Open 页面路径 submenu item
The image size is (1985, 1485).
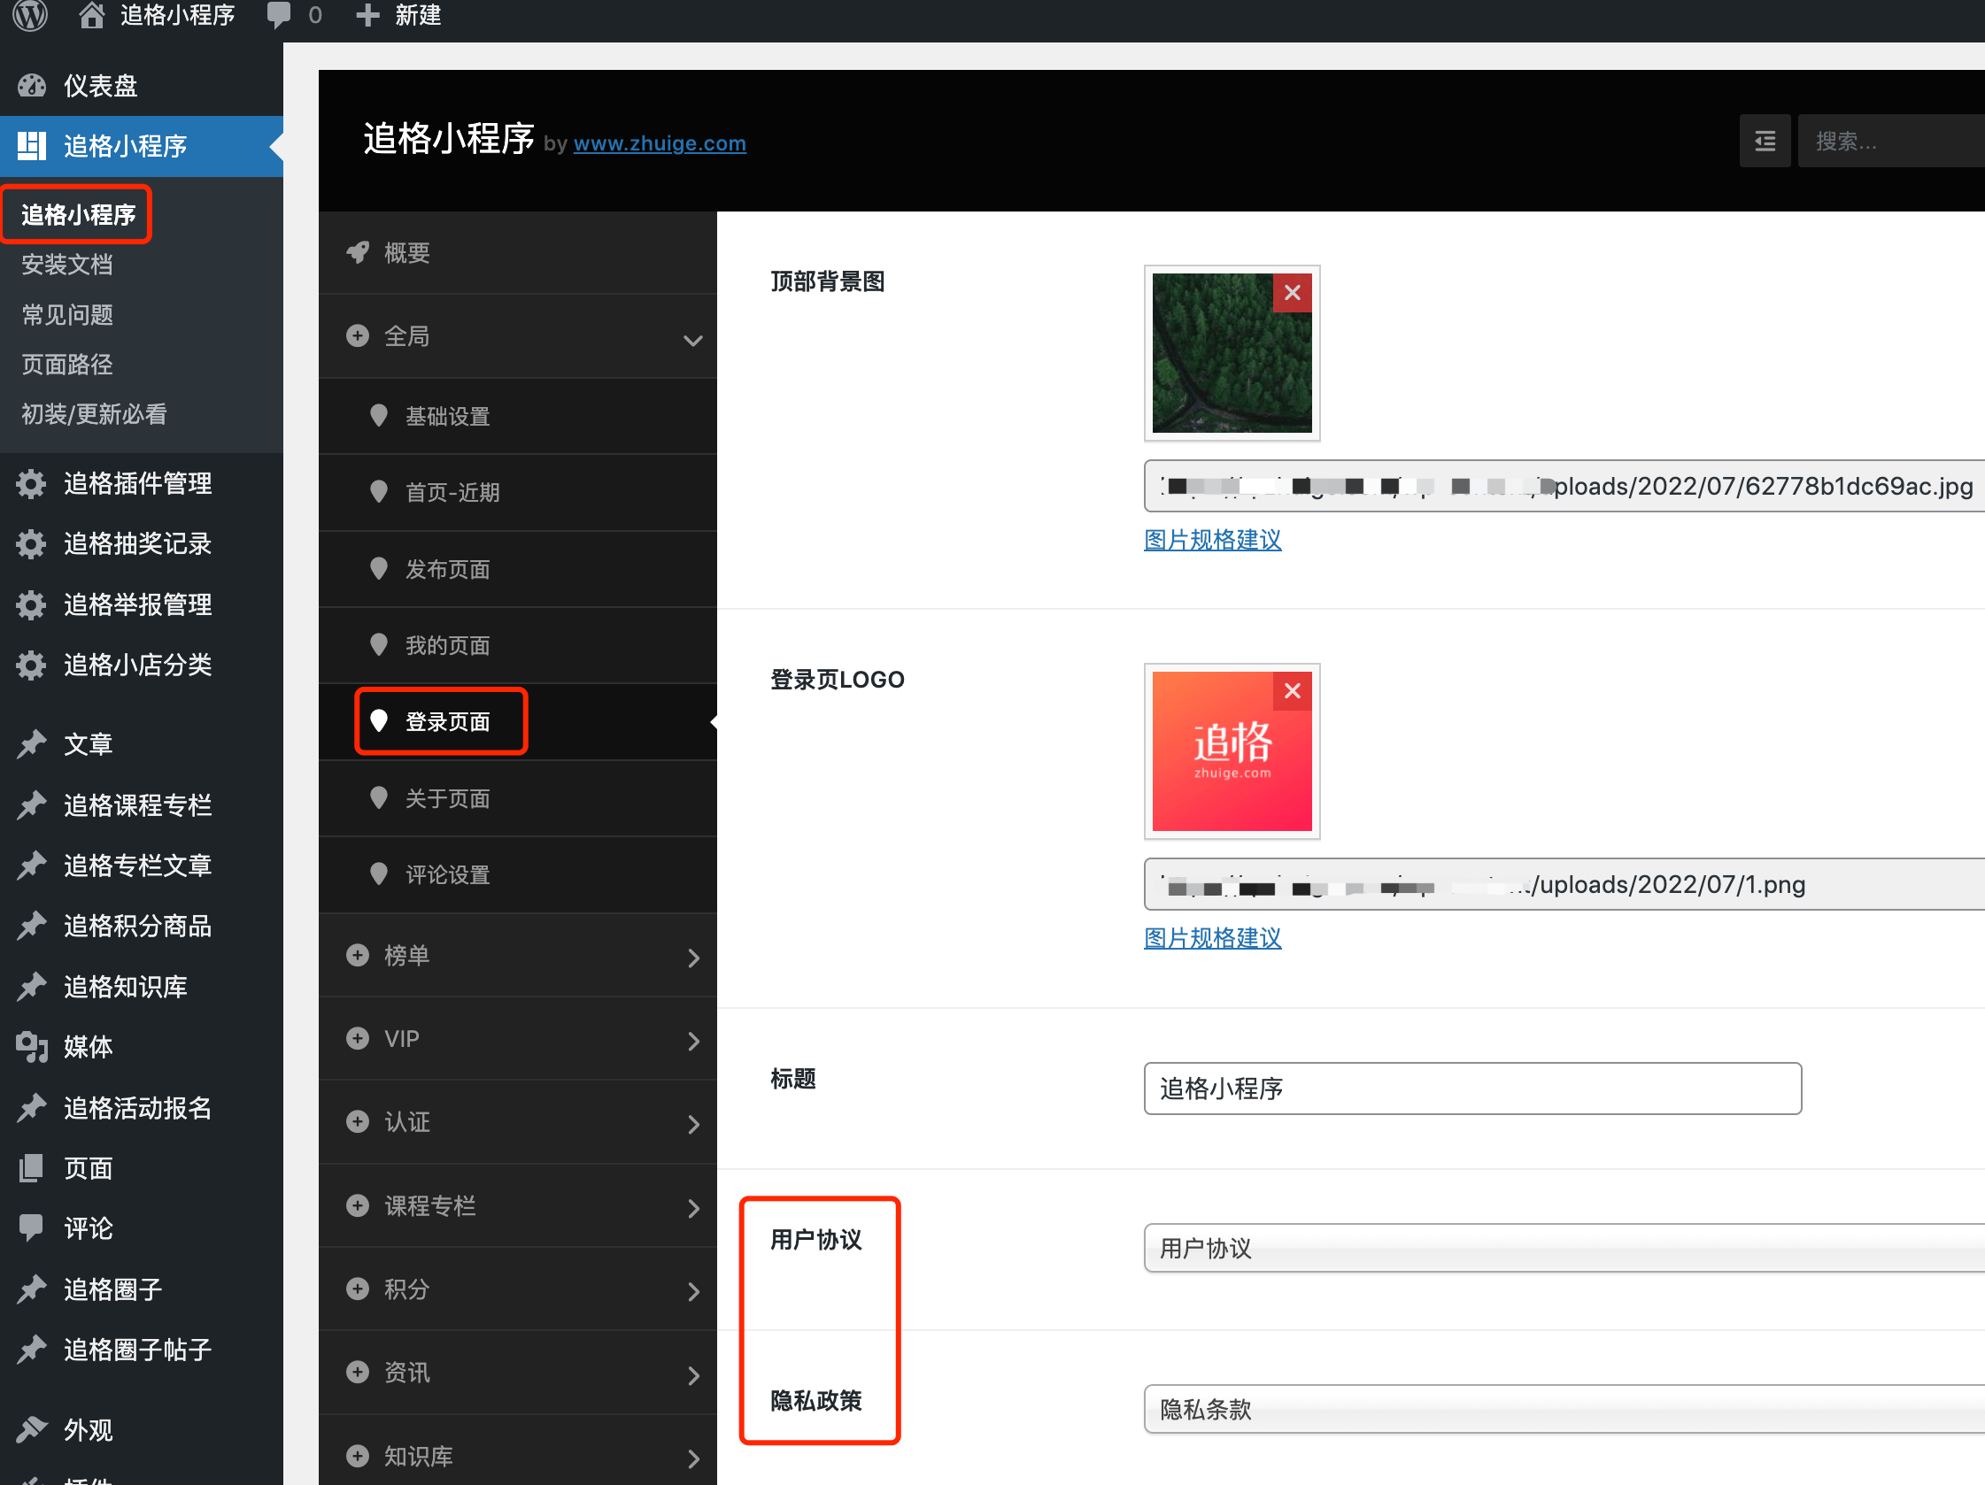67,364
